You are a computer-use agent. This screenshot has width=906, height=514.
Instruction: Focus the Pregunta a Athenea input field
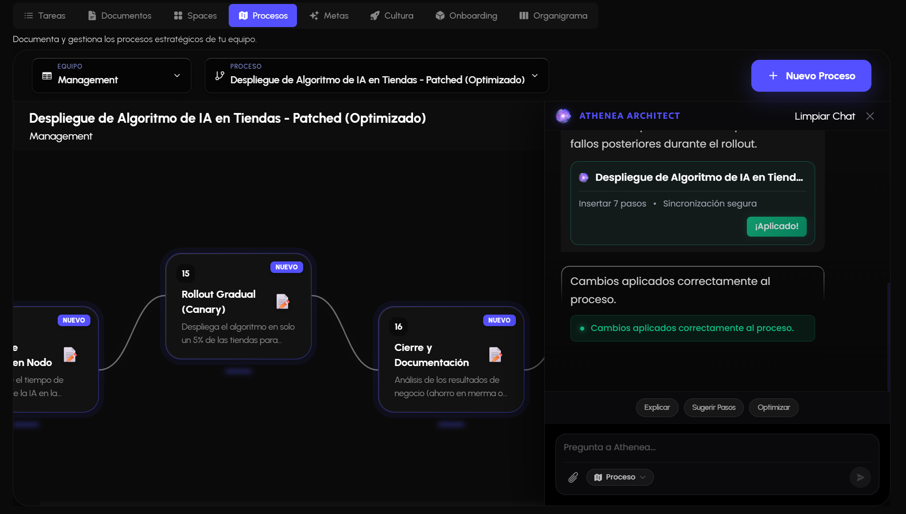(716, 448)
